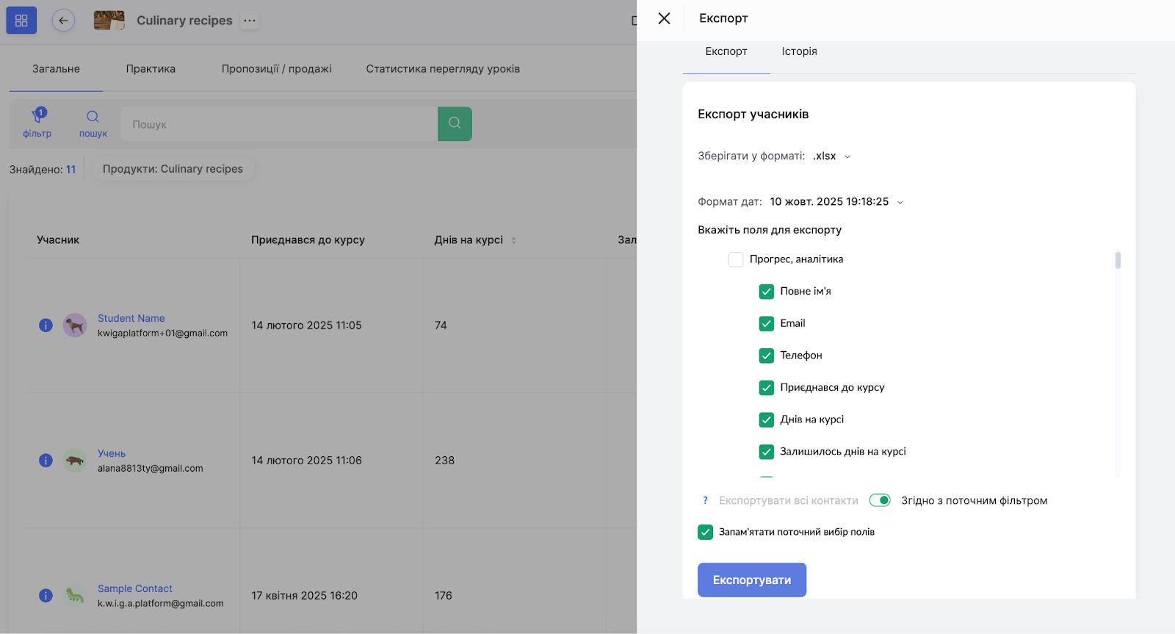
Task: Sort by Днів на курсі column
Action: 513,240
